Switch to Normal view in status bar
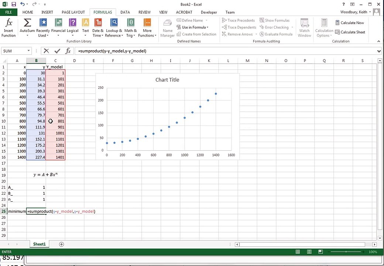384x266 pixels. click(298, 252)
